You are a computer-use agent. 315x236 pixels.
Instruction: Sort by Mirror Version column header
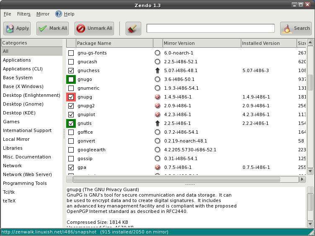coord(202,43)
